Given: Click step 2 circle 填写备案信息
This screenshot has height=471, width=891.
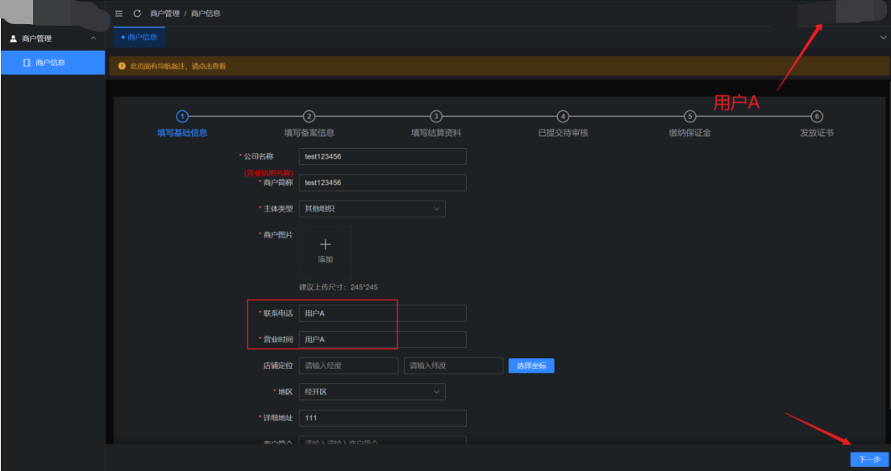Looking at the screenshot, I should (309, 116).
